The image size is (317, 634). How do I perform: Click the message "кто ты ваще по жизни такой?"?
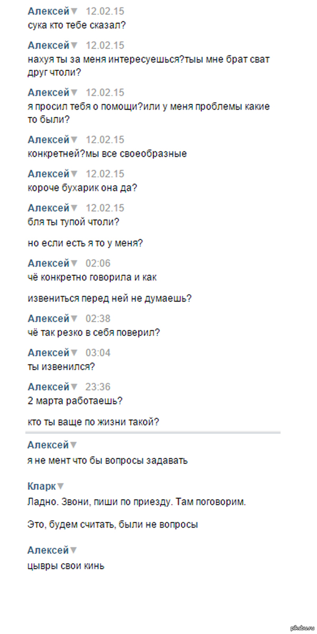pos(93,422)
